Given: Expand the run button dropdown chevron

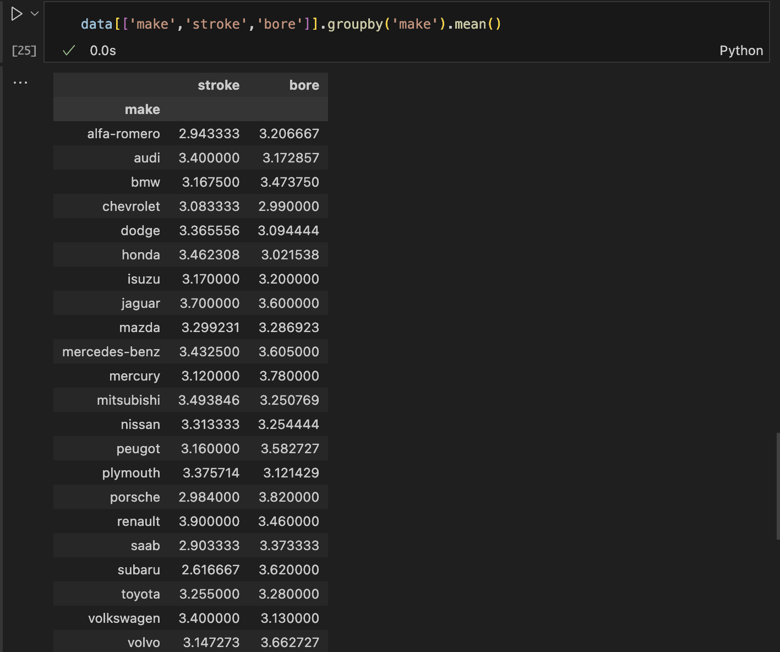Looking at the screenshot, I should pos(33,13).
